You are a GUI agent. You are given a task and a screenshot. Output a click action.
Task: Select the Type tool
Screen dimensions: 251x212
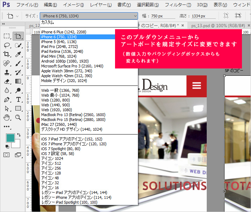(x=18, y=100)
